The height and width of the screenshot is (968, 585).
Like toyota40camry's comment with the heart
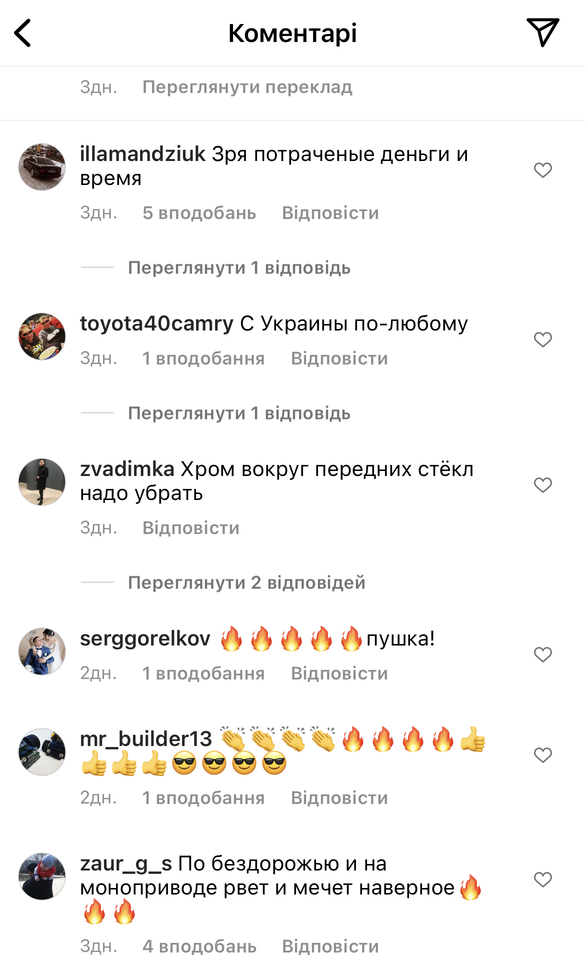click(542, 339)
